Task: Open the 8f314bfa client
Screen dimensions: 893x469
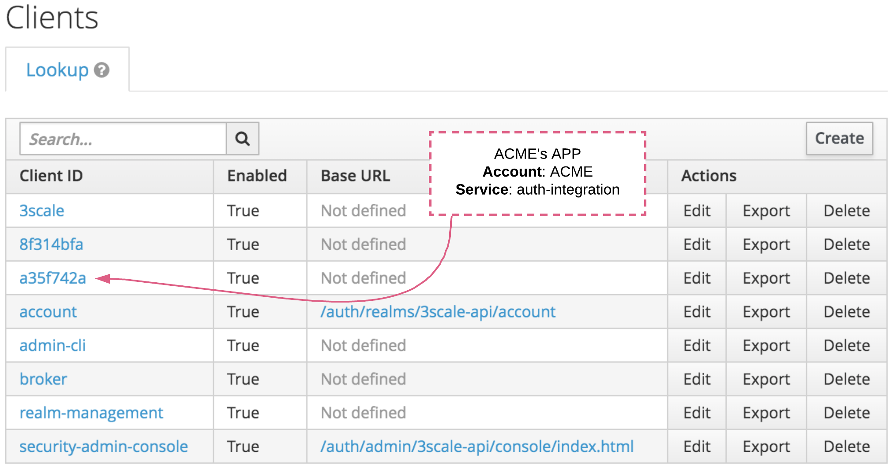Action: (51, 244)
